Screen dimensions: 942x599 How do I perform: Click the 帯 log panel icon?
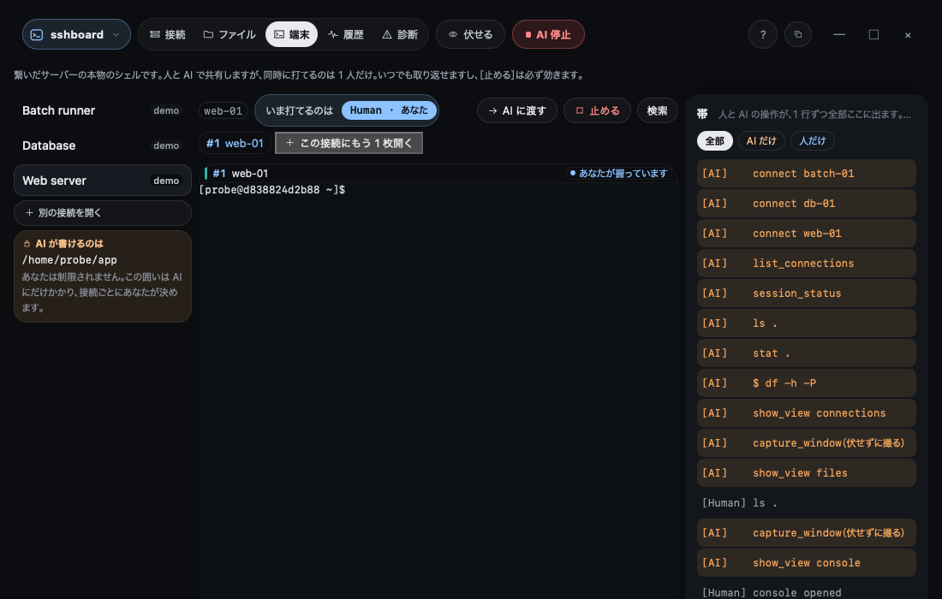tap(702, 114)
